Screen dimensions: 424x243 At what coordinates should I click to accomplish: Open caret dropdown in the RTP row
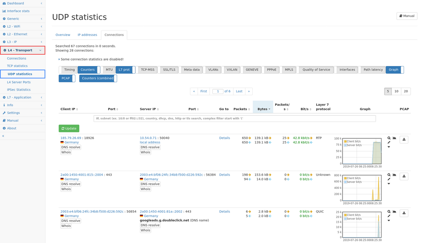coord(389,147)
